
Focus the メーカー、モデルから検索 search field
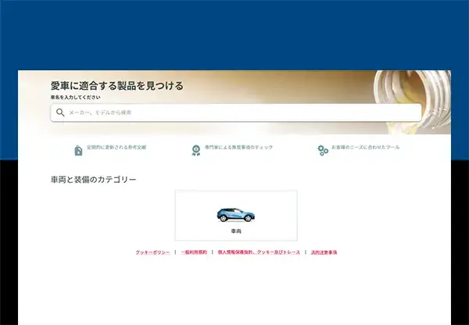pos(234,112)
